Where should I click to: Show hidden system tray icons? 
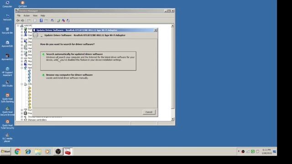[239, 152]
